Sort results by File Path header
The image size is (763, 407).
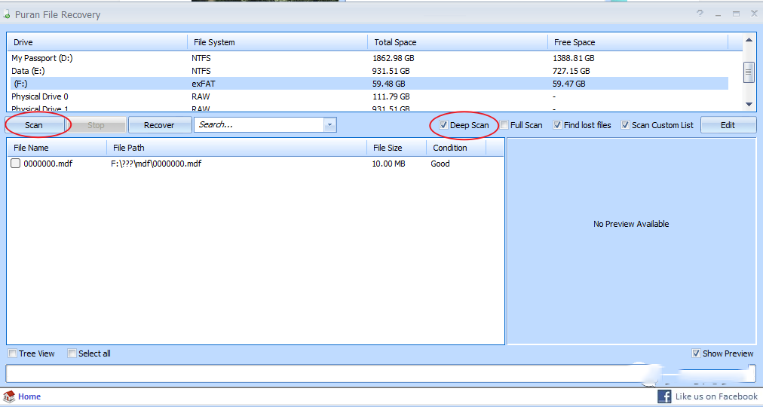click(237, 148)
